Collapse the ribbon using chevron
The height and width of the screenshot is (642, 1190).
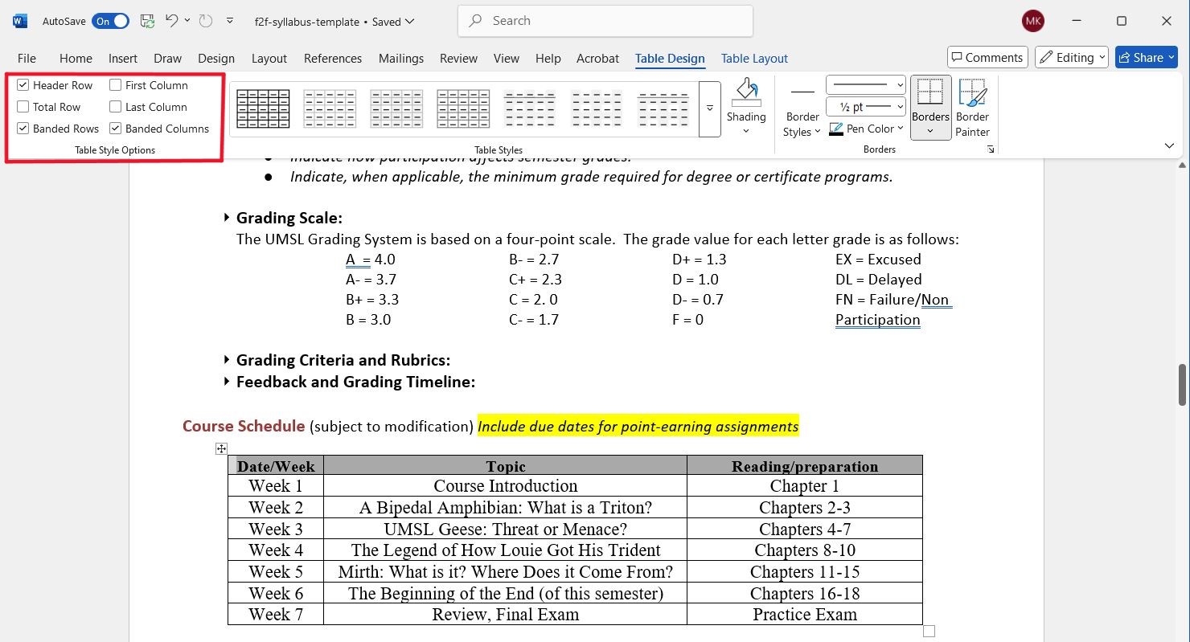[1169, 145]
